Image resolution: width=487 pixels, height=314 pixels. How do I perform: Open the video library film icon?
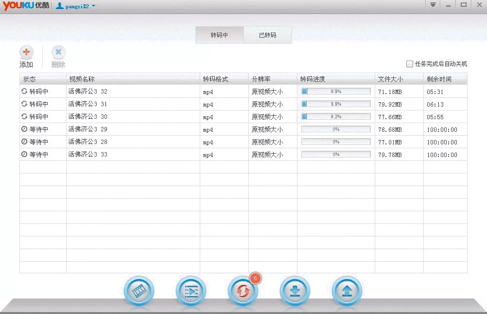[x=139, y=291]
